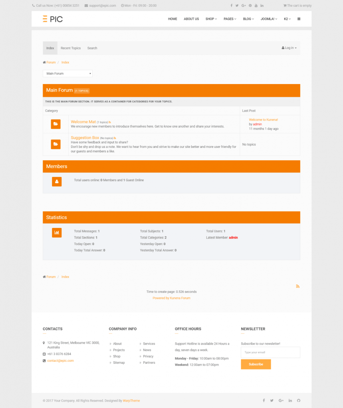Click the Members panel user icon
This screenshot has width=343, height=408.
pos(56,181)
